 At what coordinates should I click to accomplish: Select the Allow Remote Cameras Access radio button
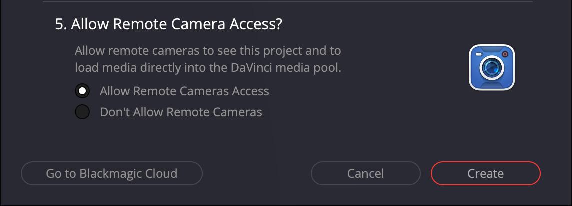(x=82, y=91)
